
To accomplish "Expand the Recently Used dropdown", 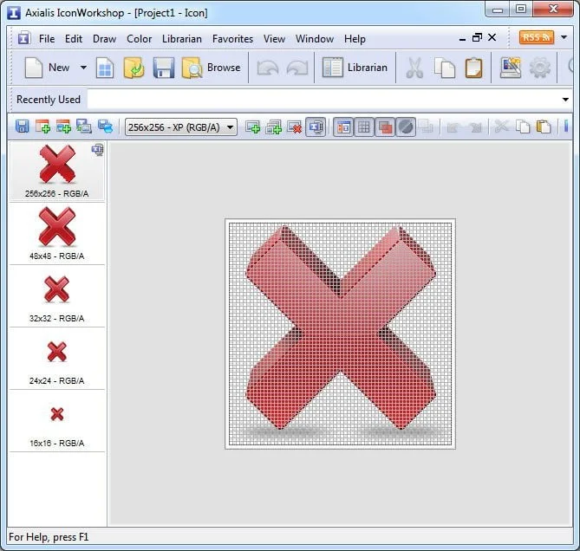I will (565, 100).
